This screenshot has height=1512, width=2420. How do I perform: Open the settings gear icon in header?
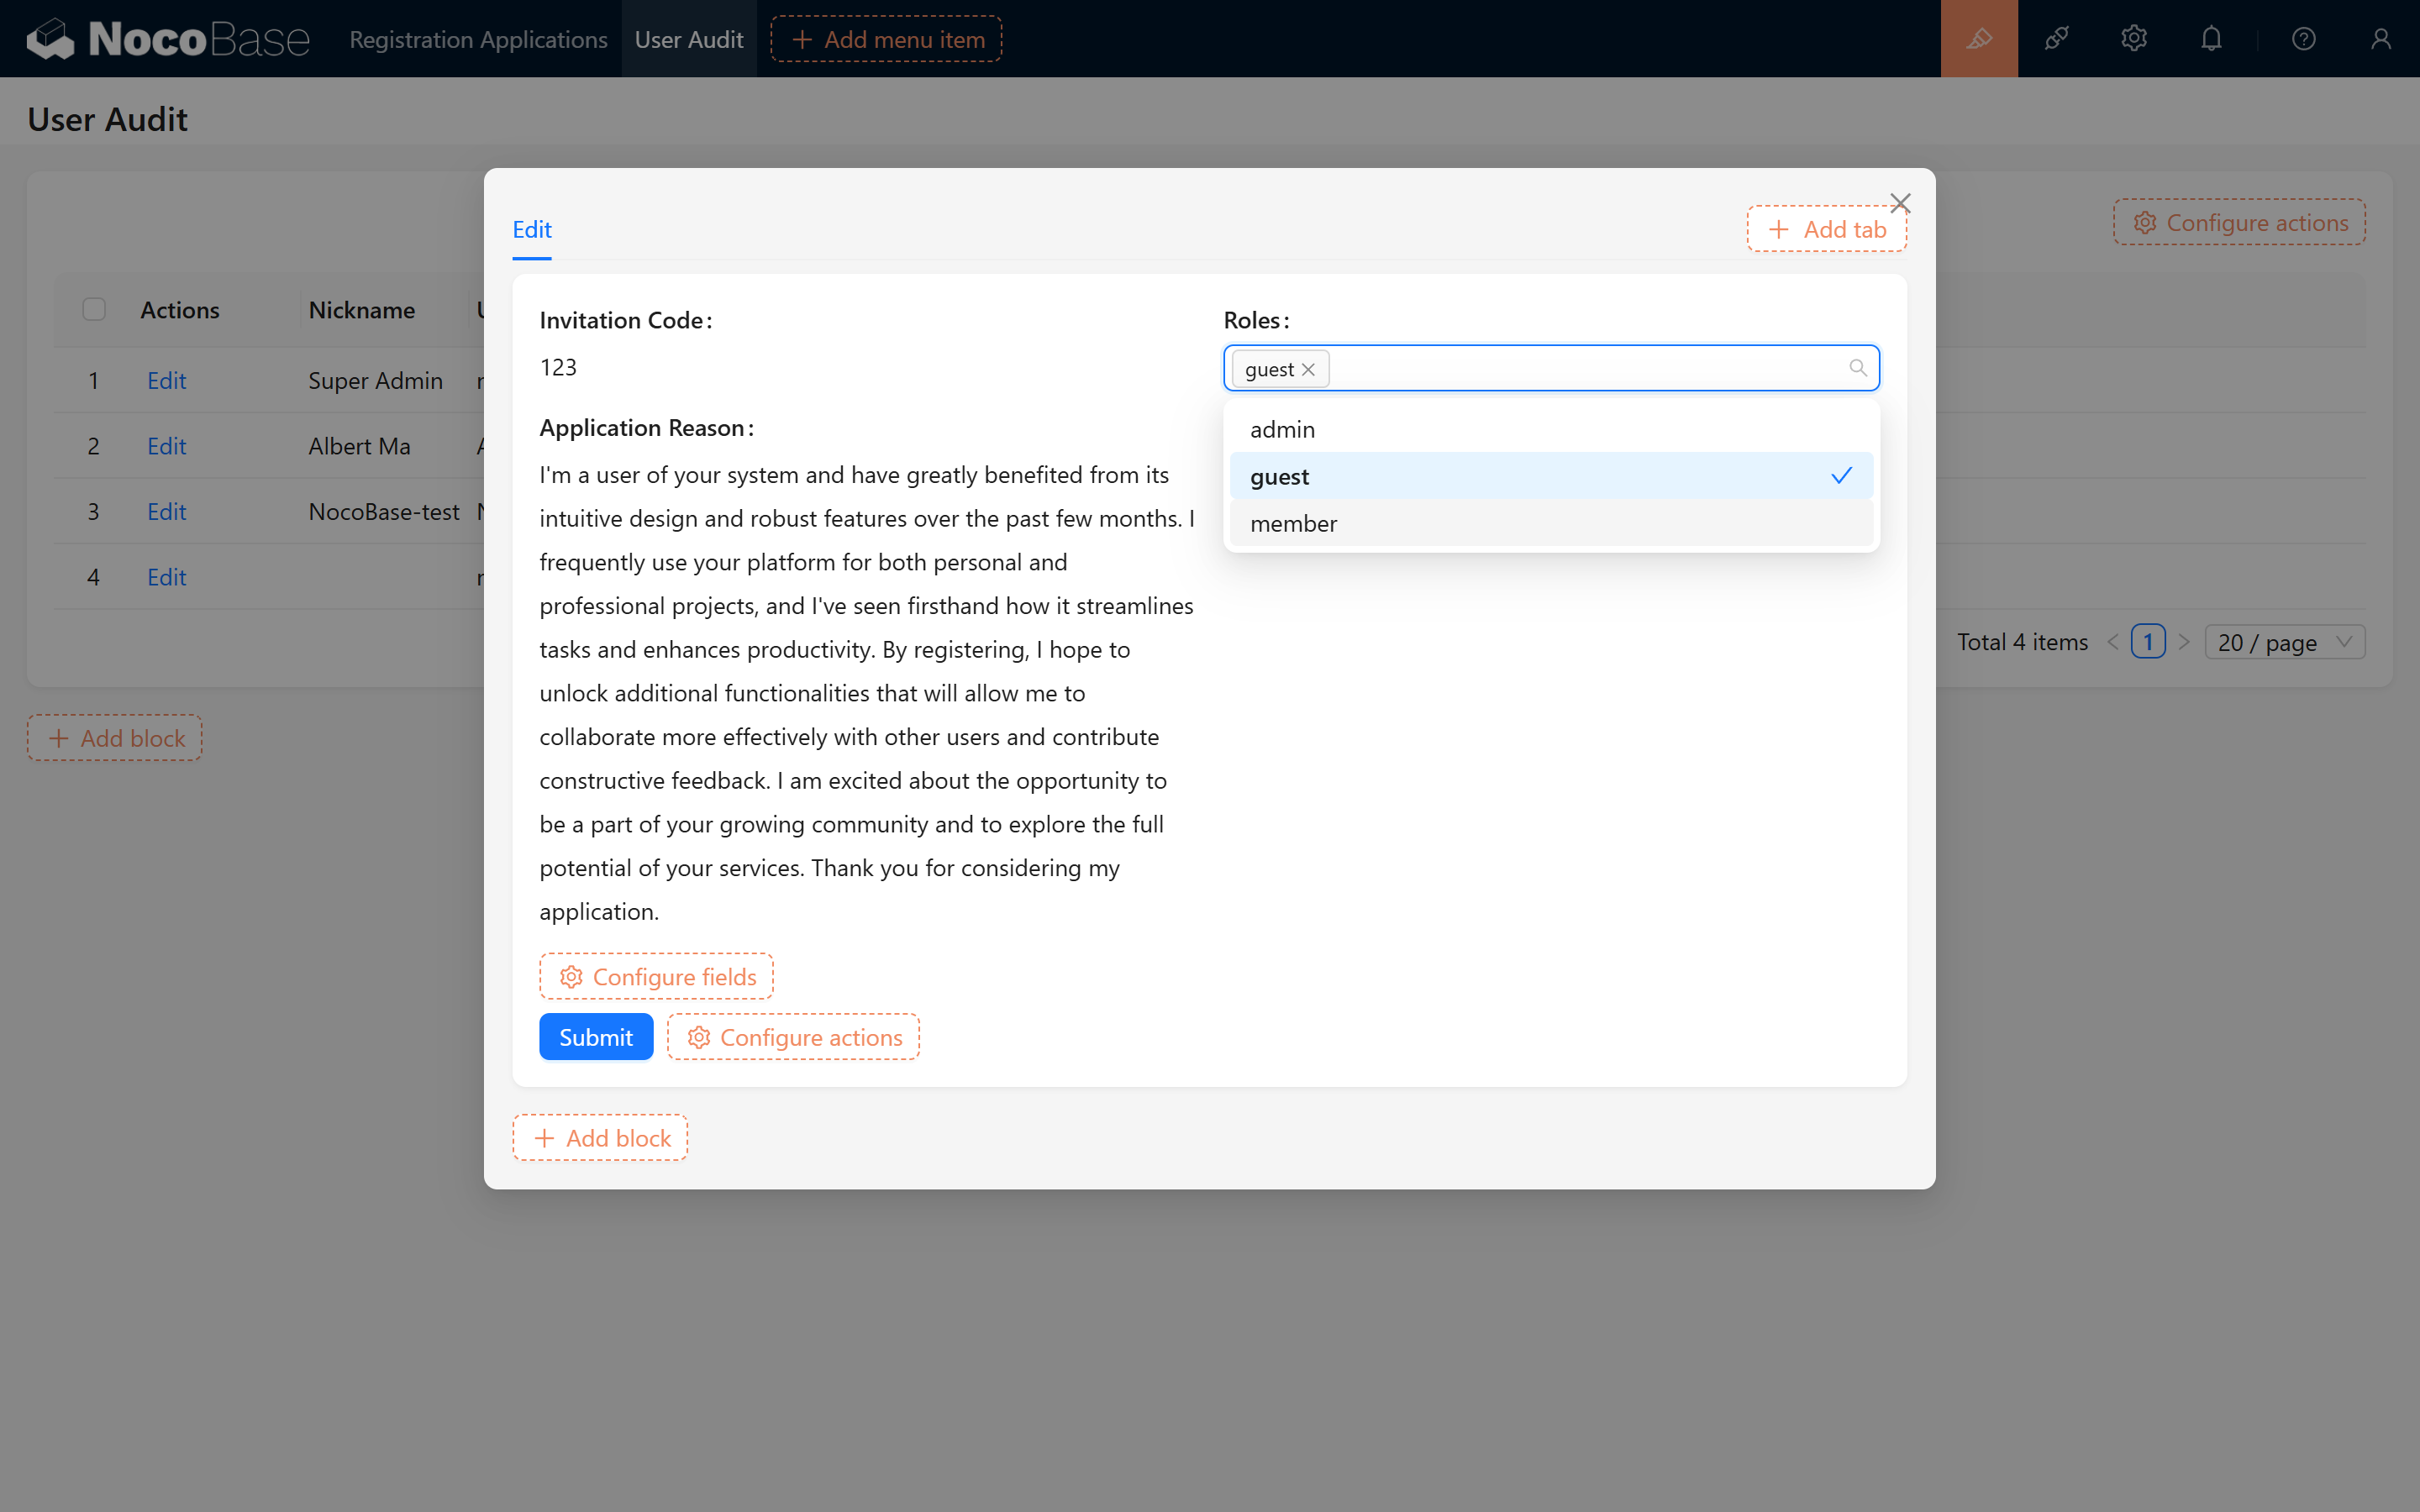tap(2133, 39)
